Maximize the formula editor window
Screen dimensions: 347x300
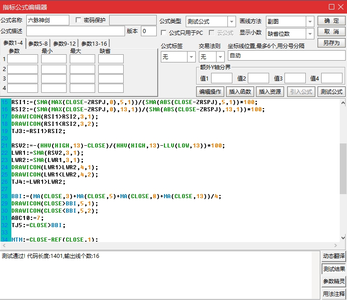point(331,6)
